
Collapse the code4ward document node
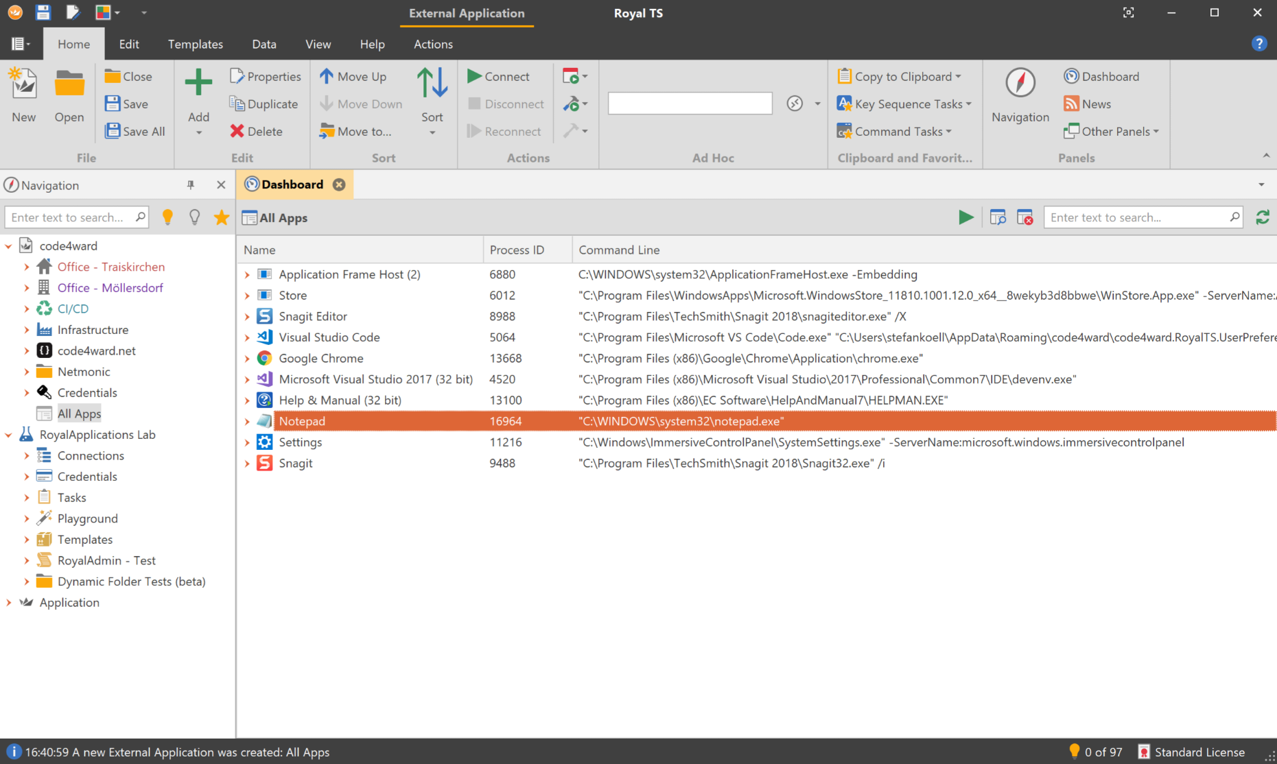coord(8,246)
